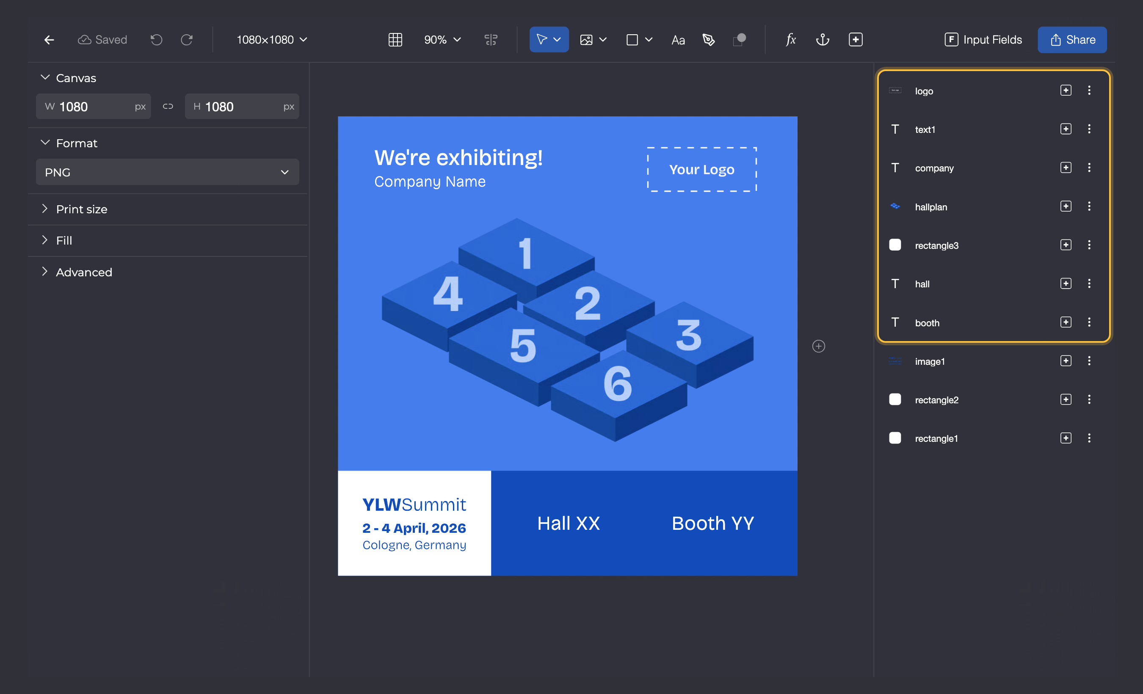Click the canvas width input field
The width and height of the screenshot is (1143, 694).
click(93, 107)
